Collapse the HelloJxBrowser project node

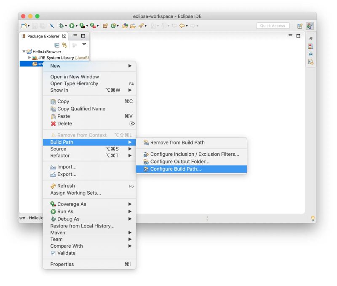tap(24, 51)
